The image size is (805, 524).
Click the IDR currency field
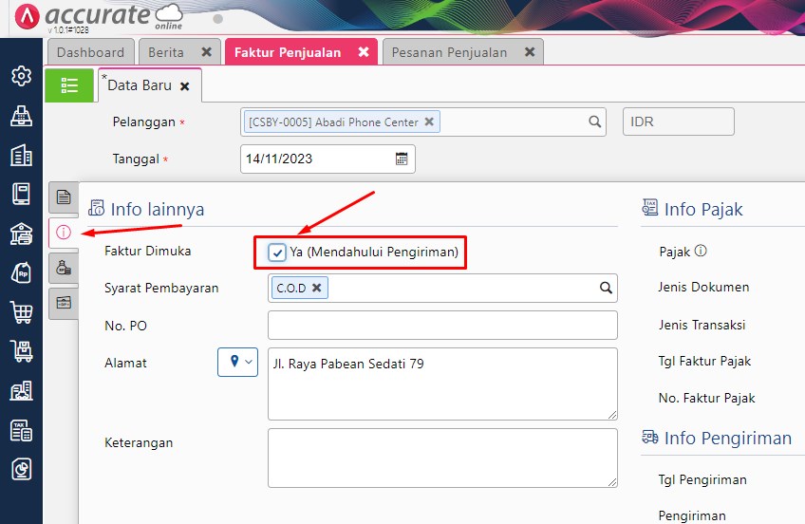(x=678, y=122)
